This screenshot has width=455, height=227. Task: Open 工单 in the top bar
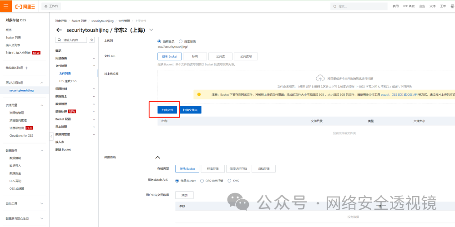pos(443,6)
